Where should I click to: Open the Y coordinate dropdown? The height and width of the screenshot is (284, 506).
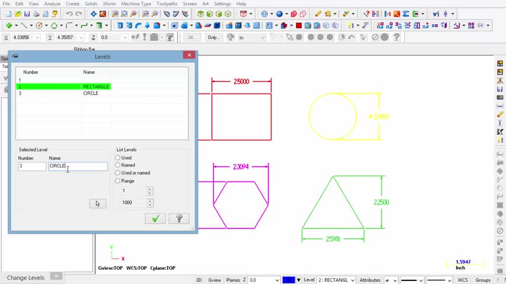tap(81, 38)
